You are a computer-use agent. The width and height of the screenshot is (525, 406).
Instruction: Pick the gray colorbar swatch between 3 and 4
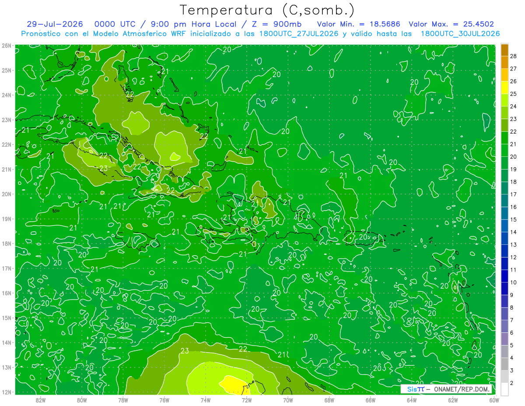[x=504, y=364]
